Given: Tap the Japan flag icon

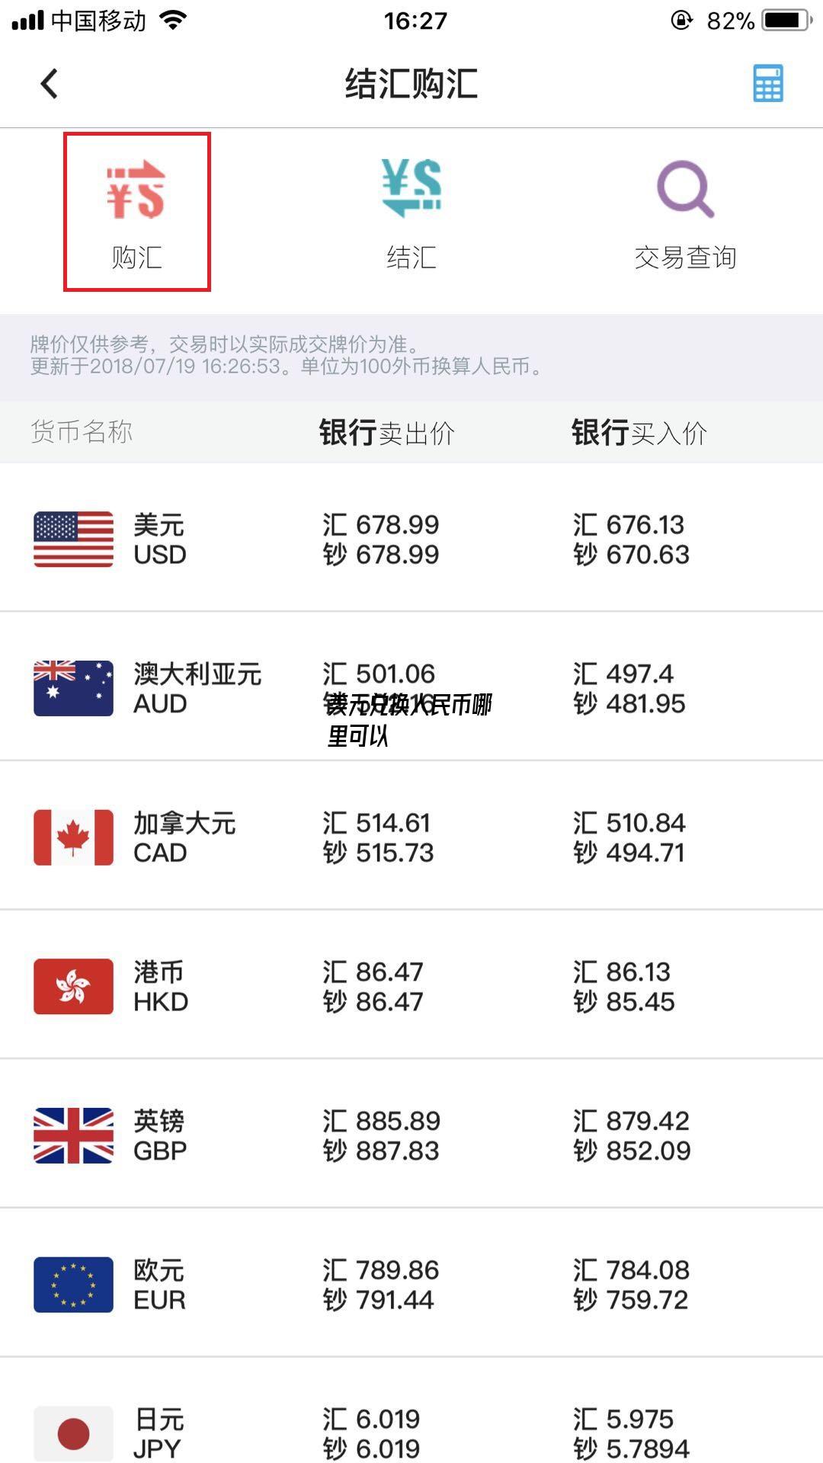Looking at the screenshot, I should (73, 1433).
